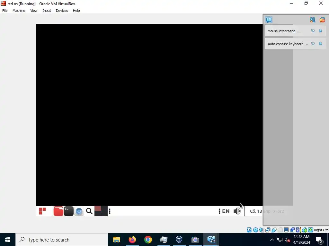Open Firefox from Windows taskbar
The image size is (329, 246).
[132, 240]
